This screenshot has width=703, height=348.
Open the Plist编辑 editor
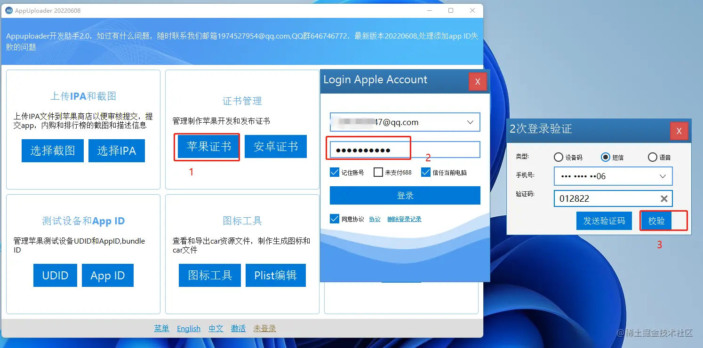pyautogui.click(x=275, y=275)
